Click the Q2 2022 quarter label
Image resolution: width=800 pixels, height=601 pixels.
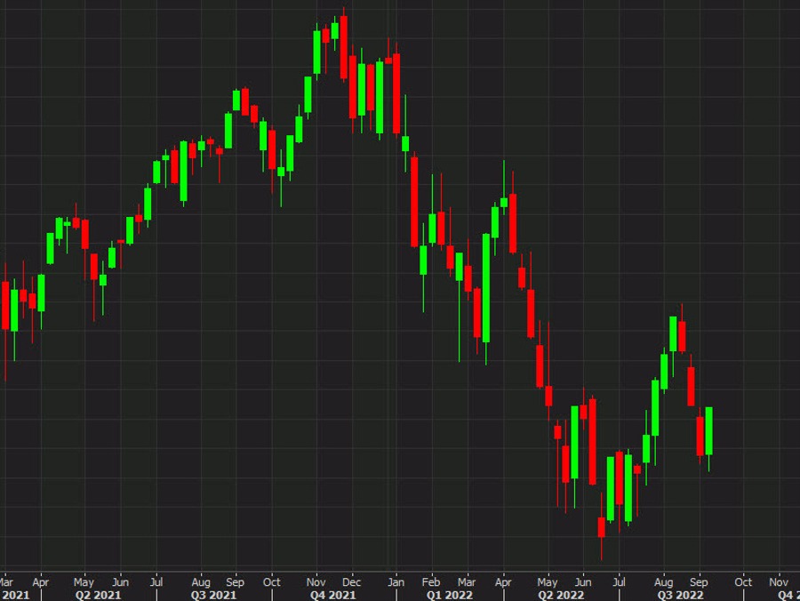561,595
